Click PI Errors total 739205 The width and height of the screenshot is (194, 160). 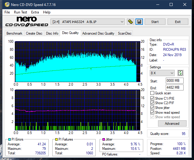[40, 153]
